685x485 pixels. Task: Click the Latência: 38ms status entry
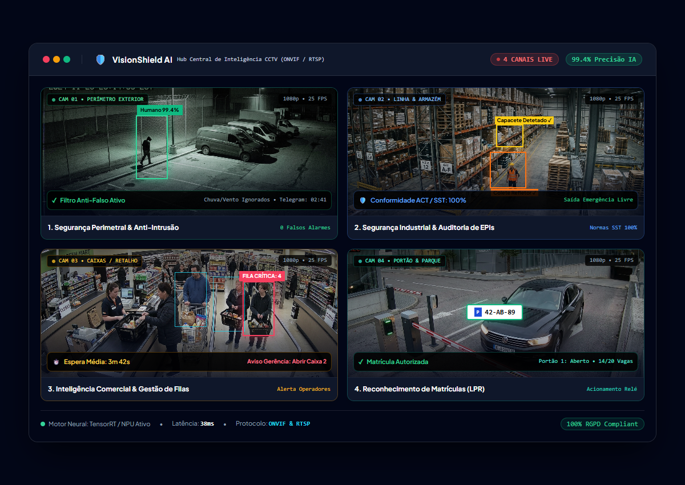(193, 424)
